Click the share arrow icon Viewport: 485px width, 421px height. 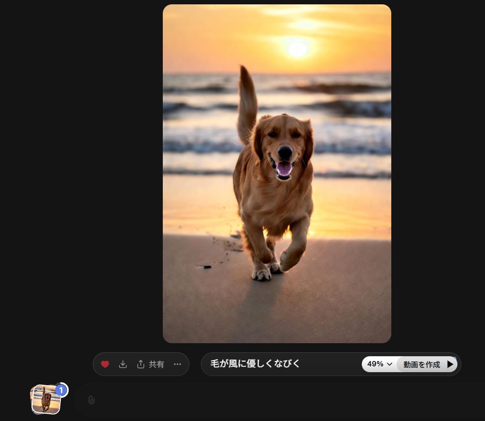pos(141,364)
